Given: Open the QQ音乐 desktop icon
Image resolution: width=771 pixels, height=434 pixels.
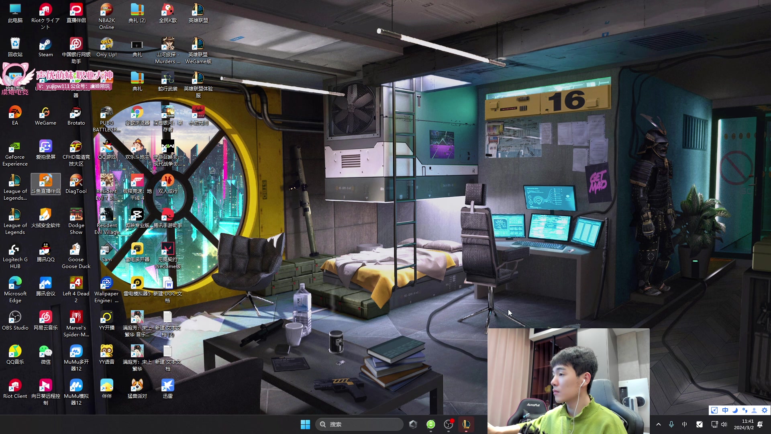Looking at the screenshot, I should tap(15, 355).
